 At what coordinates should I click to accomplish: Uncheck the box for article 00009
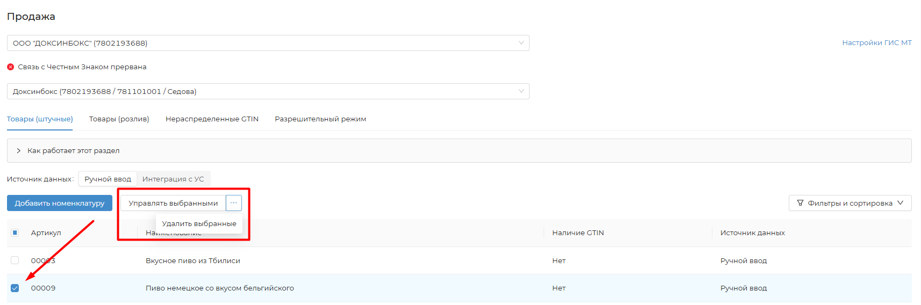click(x=15, y=288)
